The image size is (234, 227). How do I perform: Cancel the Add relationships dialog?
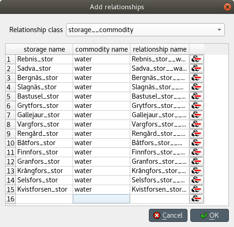(x=168, y=215)
